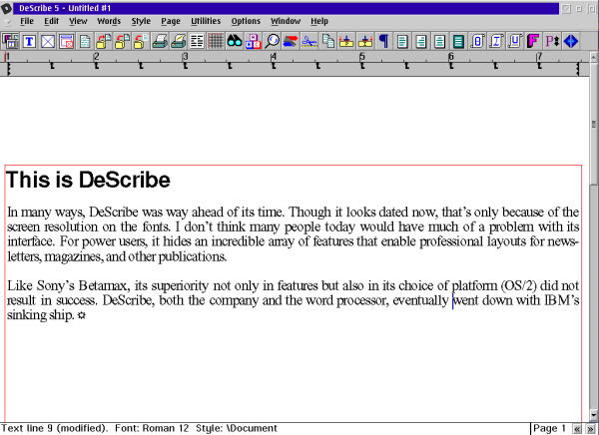Click the overlapping frames icon at toolbar start
Viewport: 599px width, 435px height.
(x=10, y=41)
